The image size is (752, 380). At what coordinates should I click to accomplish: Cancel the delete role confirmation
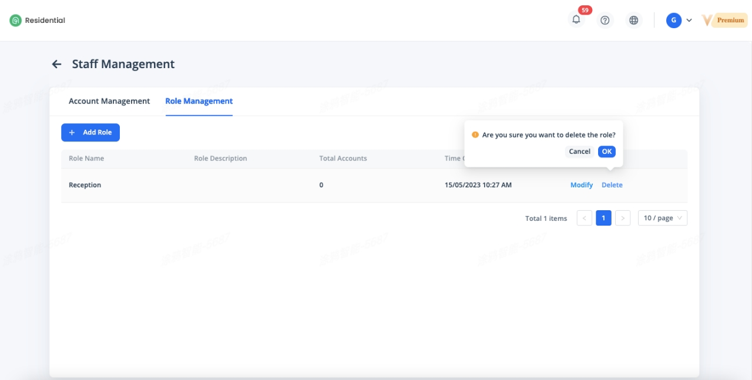(579, 152)
